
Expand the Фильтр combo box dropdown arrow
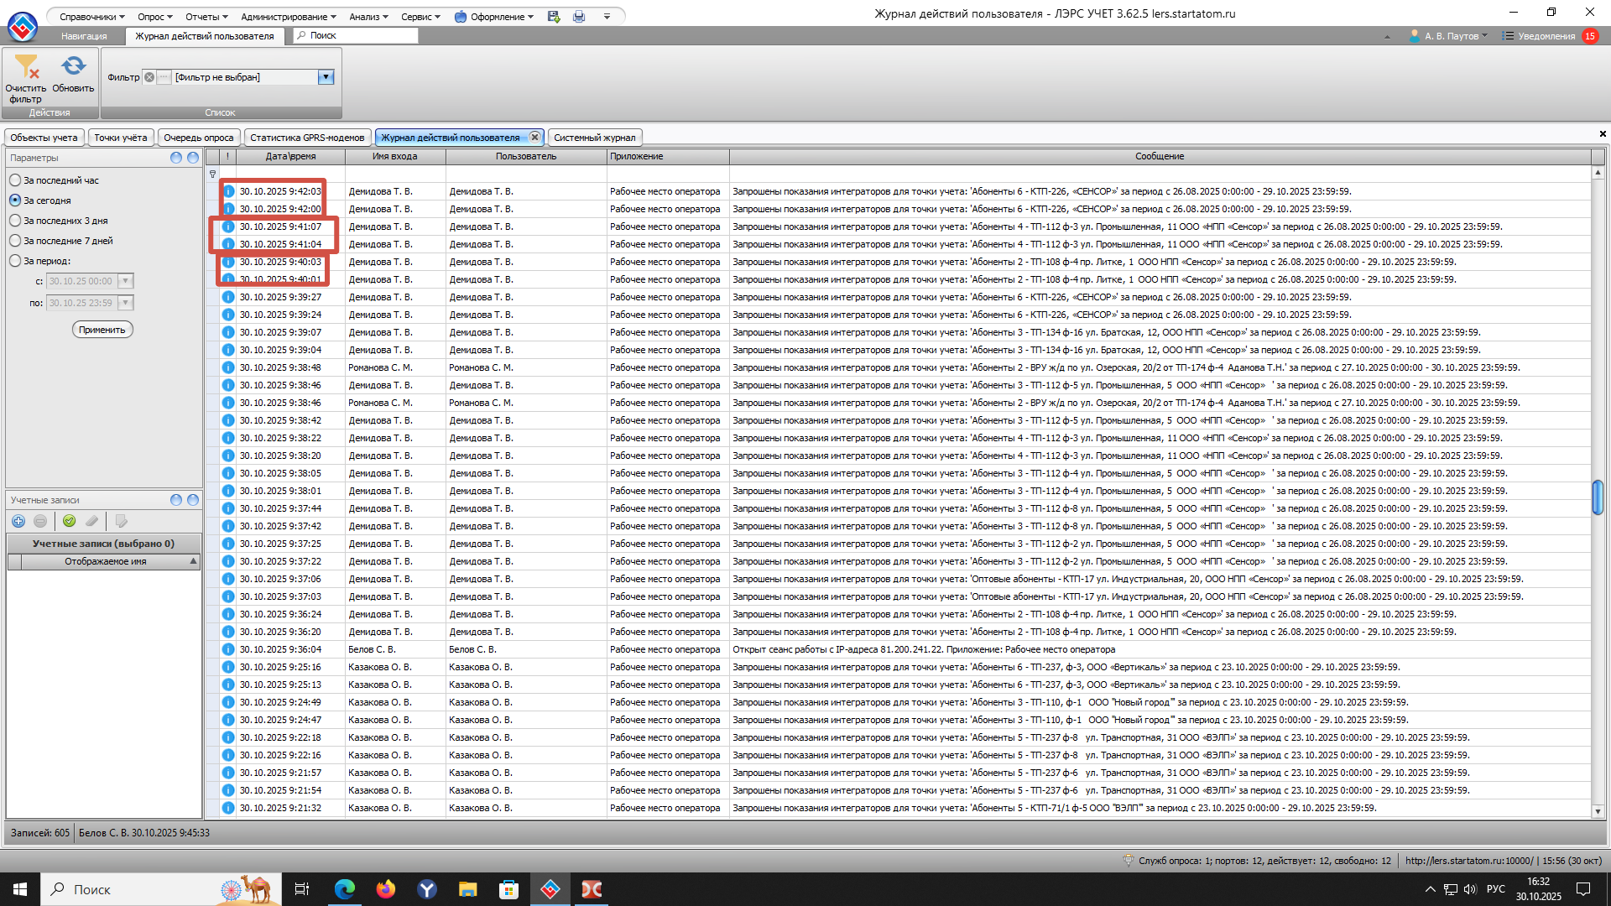point(326,77)
